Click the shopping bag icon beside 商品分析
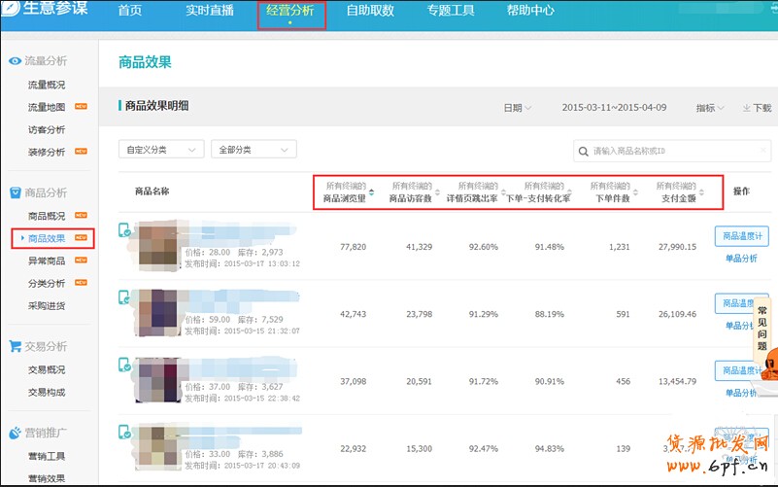The width and height of the screenshot is (778, 487). (15, 192)
